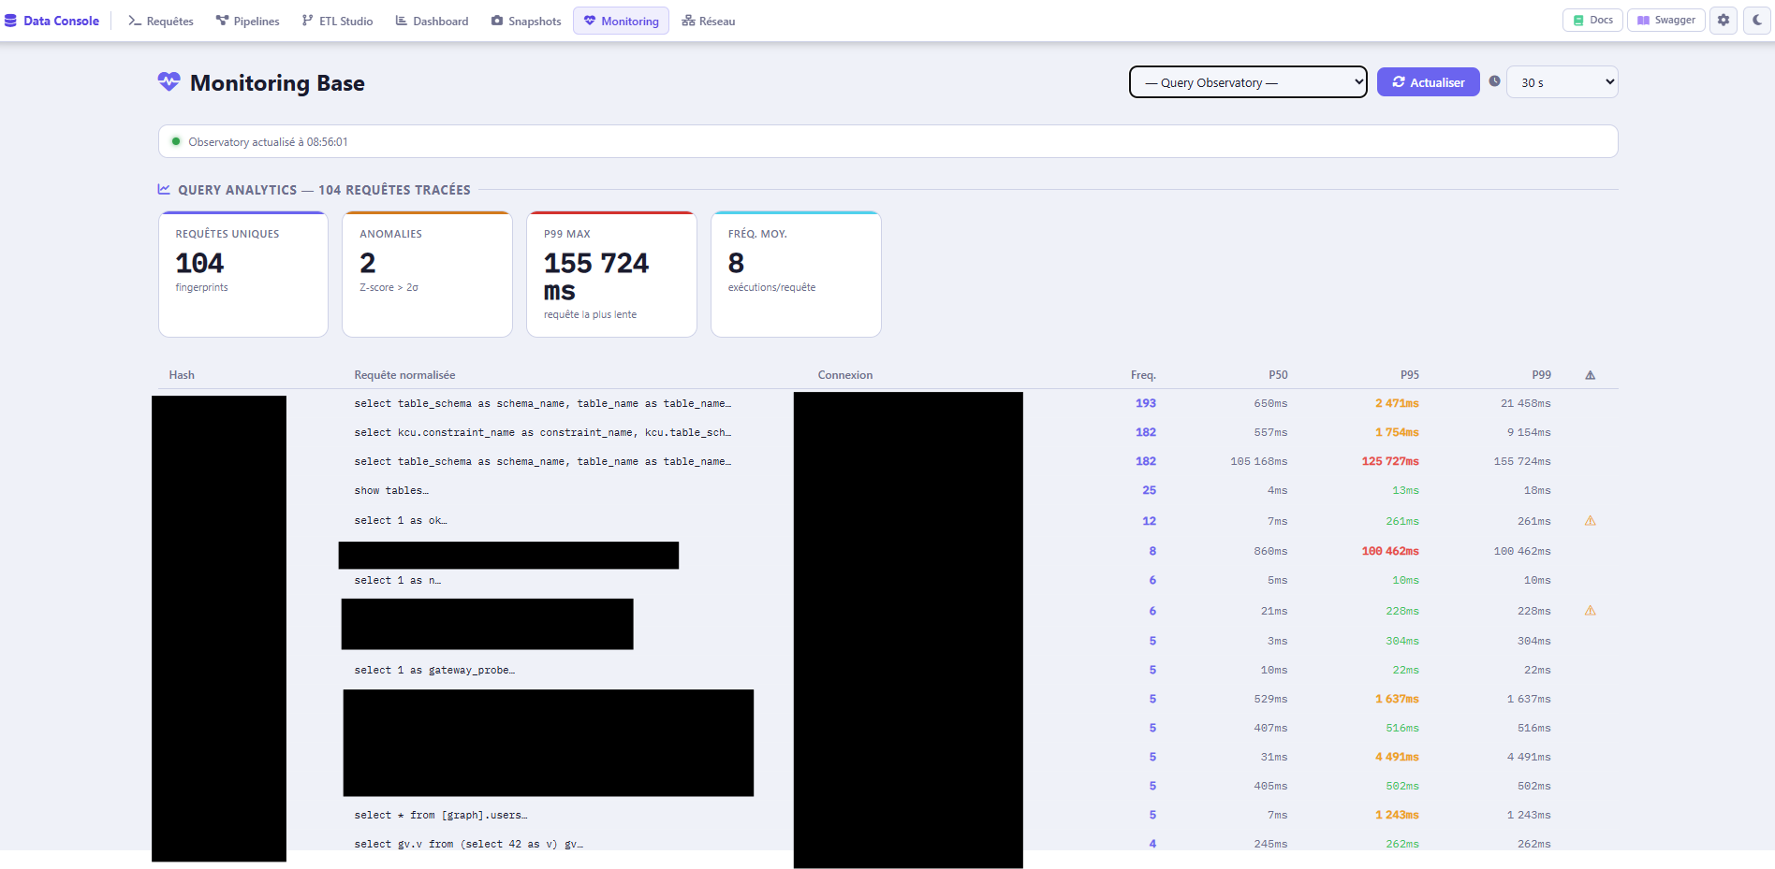Image resolution: width=1775 pixels, height=869 pixels.
Task: Click the Data Console logo icon
Action: pyautogui.click(x=10, y=21)
